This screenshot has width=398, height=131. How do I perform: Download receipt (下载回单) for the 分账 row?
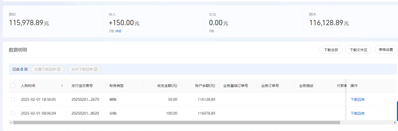pos(358,113)
